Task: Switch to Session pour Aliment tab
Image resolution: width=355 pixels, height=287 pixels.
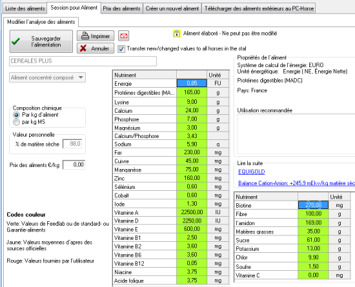Action: tap(74, 8)
